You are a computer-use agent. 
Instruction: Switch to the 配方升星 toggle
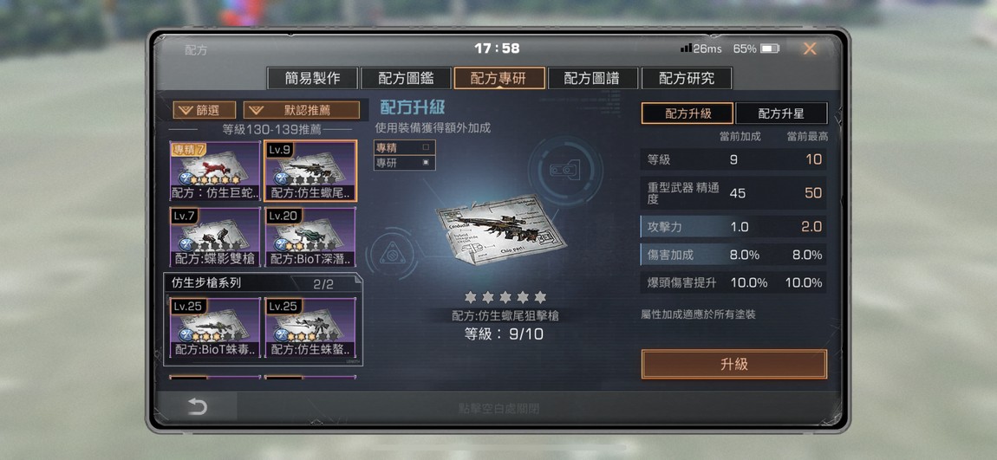781,113
